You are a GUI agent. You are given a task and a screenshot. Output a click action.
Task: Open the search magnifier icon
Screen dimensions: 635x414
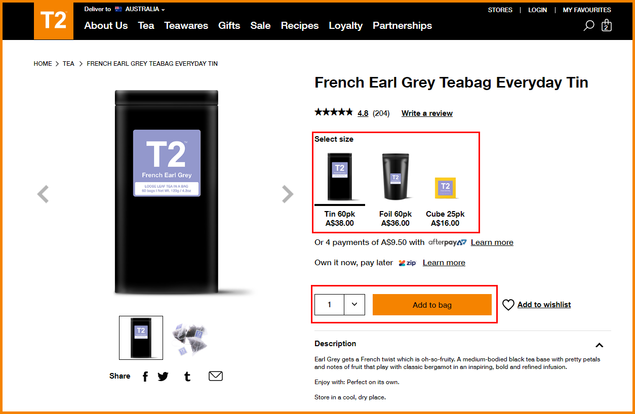click(588, 25)
